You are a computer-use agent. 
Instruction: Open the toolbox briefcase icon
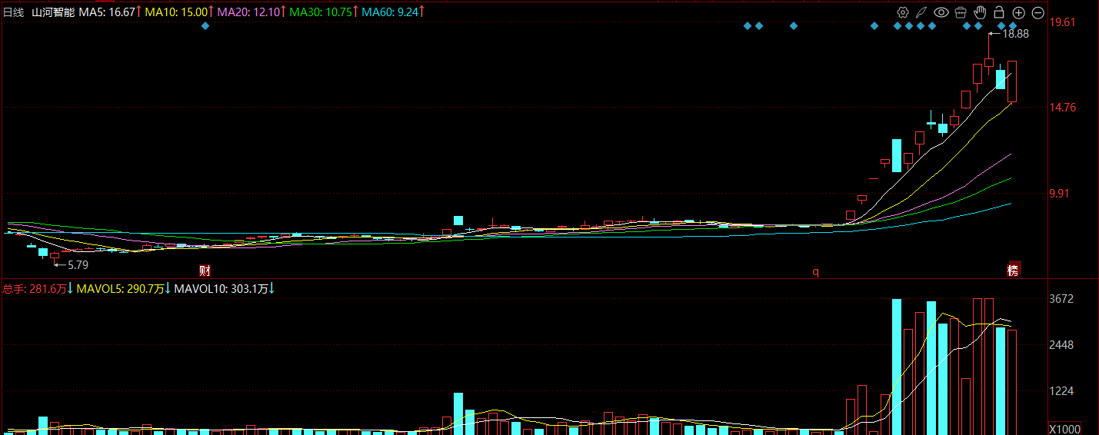tap(961, 12)
